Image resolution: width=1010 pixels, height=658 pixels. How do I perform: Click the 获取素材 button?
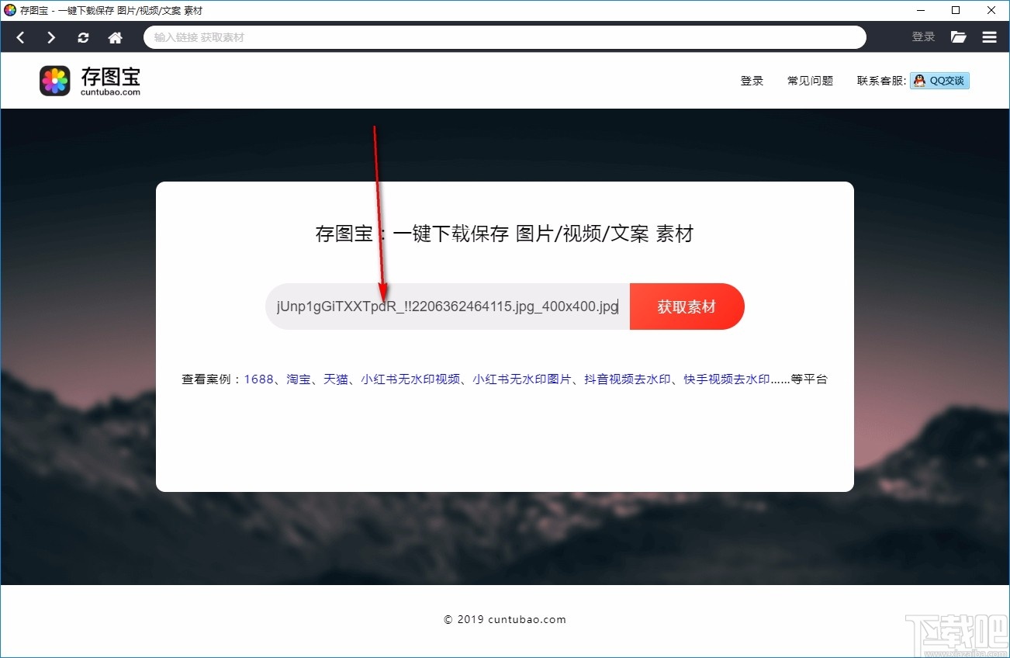(687, 306)
